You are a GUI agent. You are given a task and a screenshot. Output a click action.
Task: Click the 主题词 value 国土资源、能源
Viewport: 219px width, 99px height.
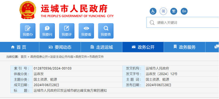pos(157,80)
